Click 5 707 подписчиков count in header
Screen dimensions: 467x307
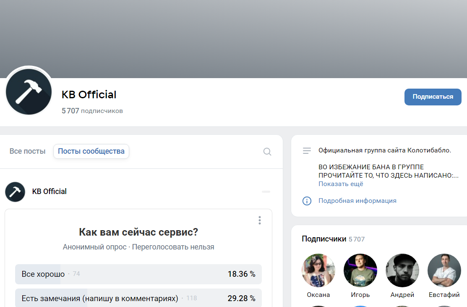pyautogui.click(x=92, y=111)
